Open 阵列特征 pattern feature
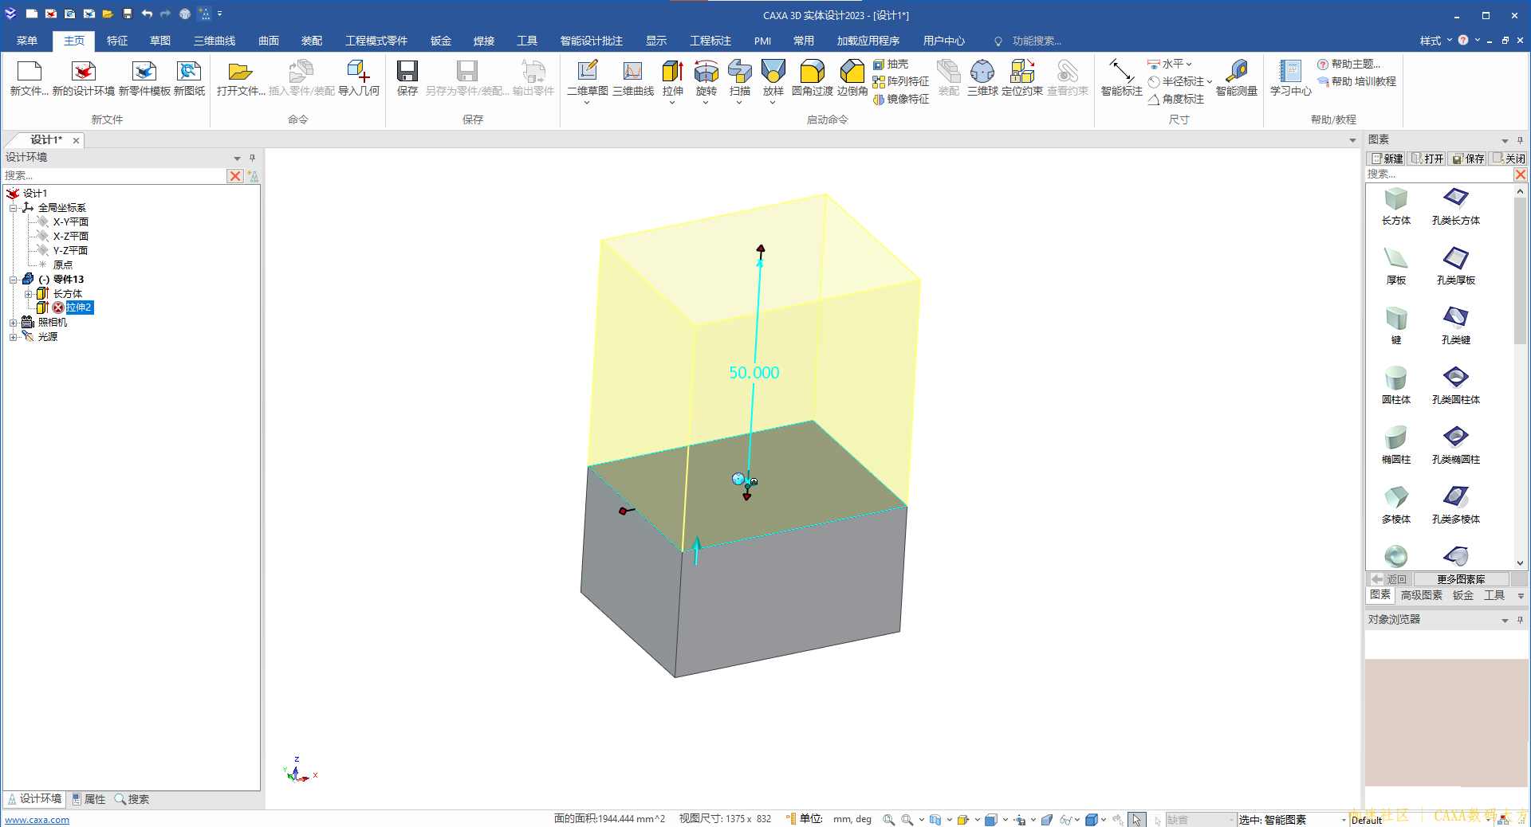 (x=901, y=81)
